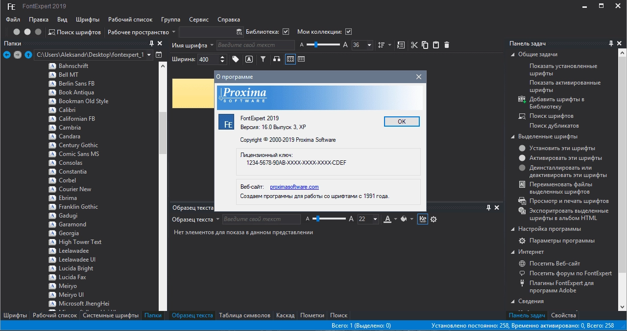Click the list indent icon before scissors
The height and width of the screenshot is (331, 627).
pyautogui.click(x=401, y=45)
